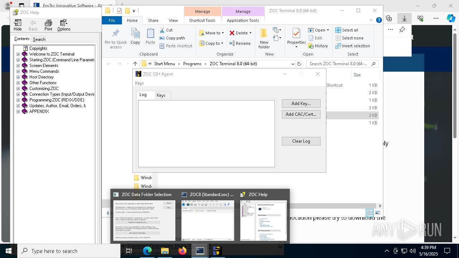Viewport: 459px width, 258px height.
Task: Switch to the Search tab in ZOC Help
Action: pyautogui.click(x=39, y=39)
